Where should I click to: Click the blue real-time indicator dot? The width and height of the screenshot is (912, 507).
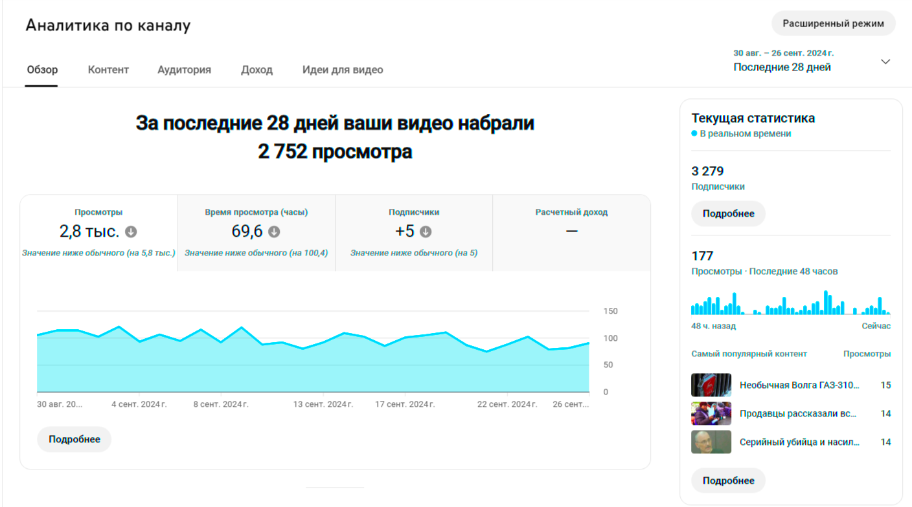[x=694, y=134]
